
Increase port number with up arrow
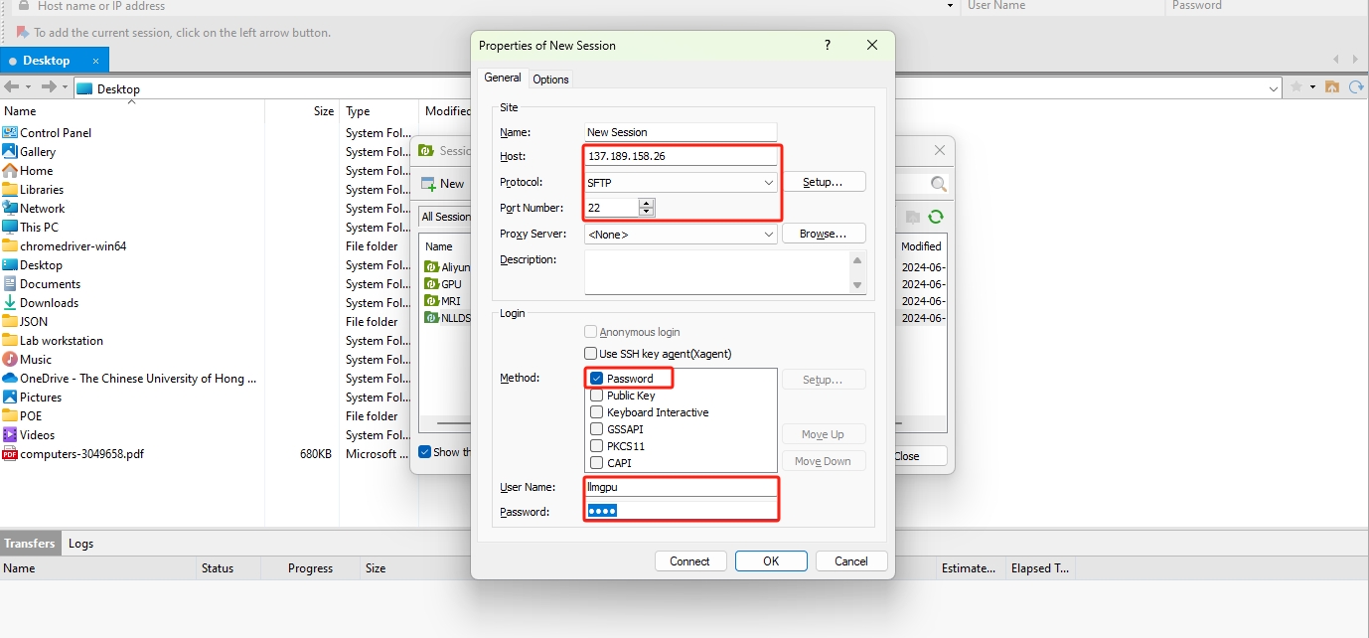(x=647, y=204)
